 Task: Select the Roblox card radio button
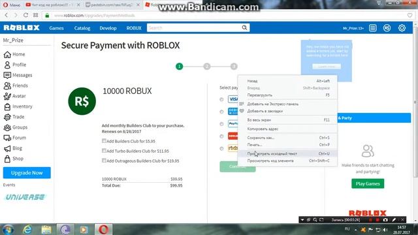[221, 136]
